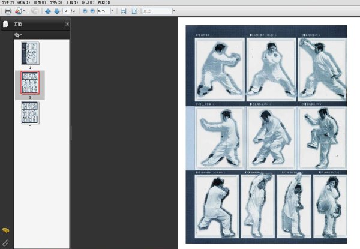This screenshot has height=249, width=360.
Task: Open the dropdown arrow beside collaborate icon
Action: pyautogui.click(x=24, y=11)
